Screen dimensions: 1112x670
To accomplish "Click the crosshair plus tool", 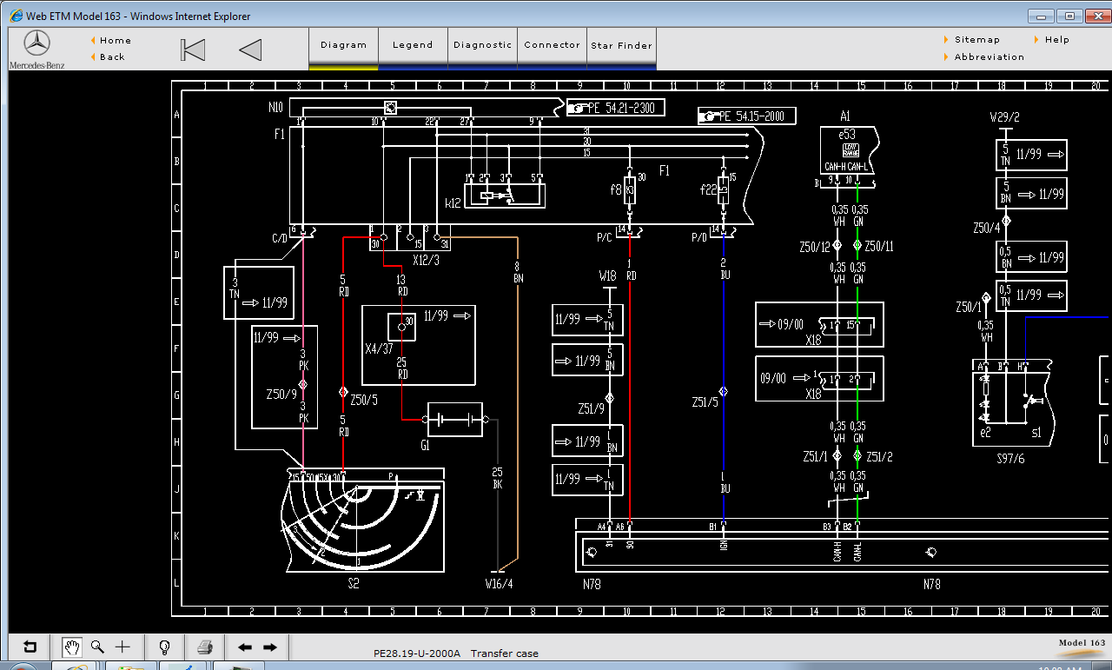I will [122, 647].
